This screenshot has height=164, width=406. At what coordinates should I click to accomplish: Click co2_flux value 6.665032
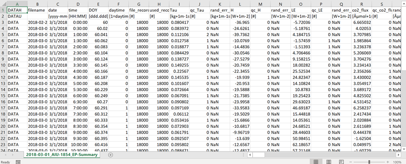[x=361, y=22]
